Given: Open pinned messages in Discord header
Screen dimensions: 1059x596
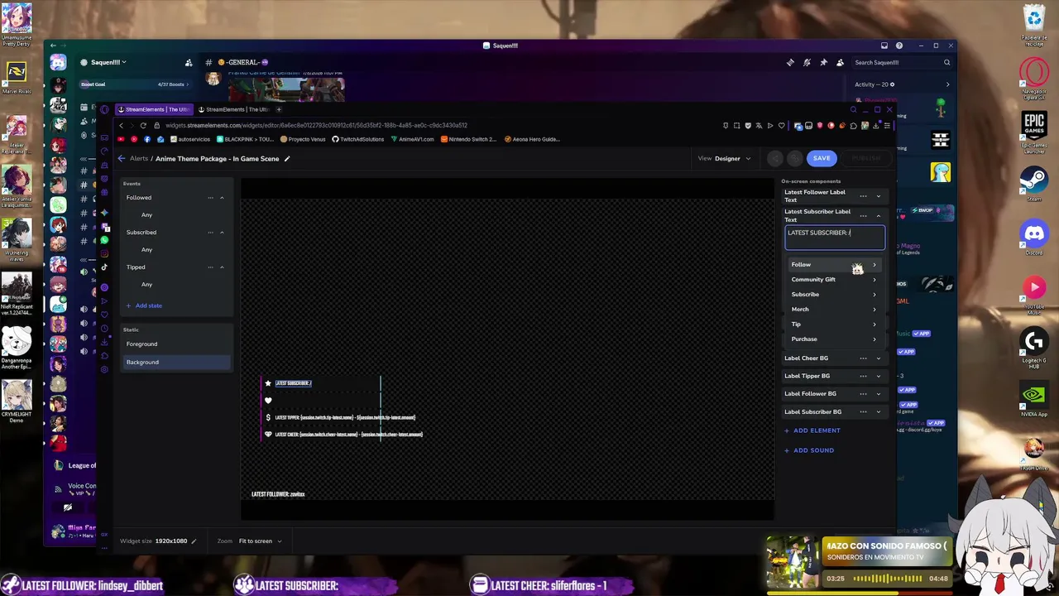Looking at the screenshot, I should click(823, 62).
